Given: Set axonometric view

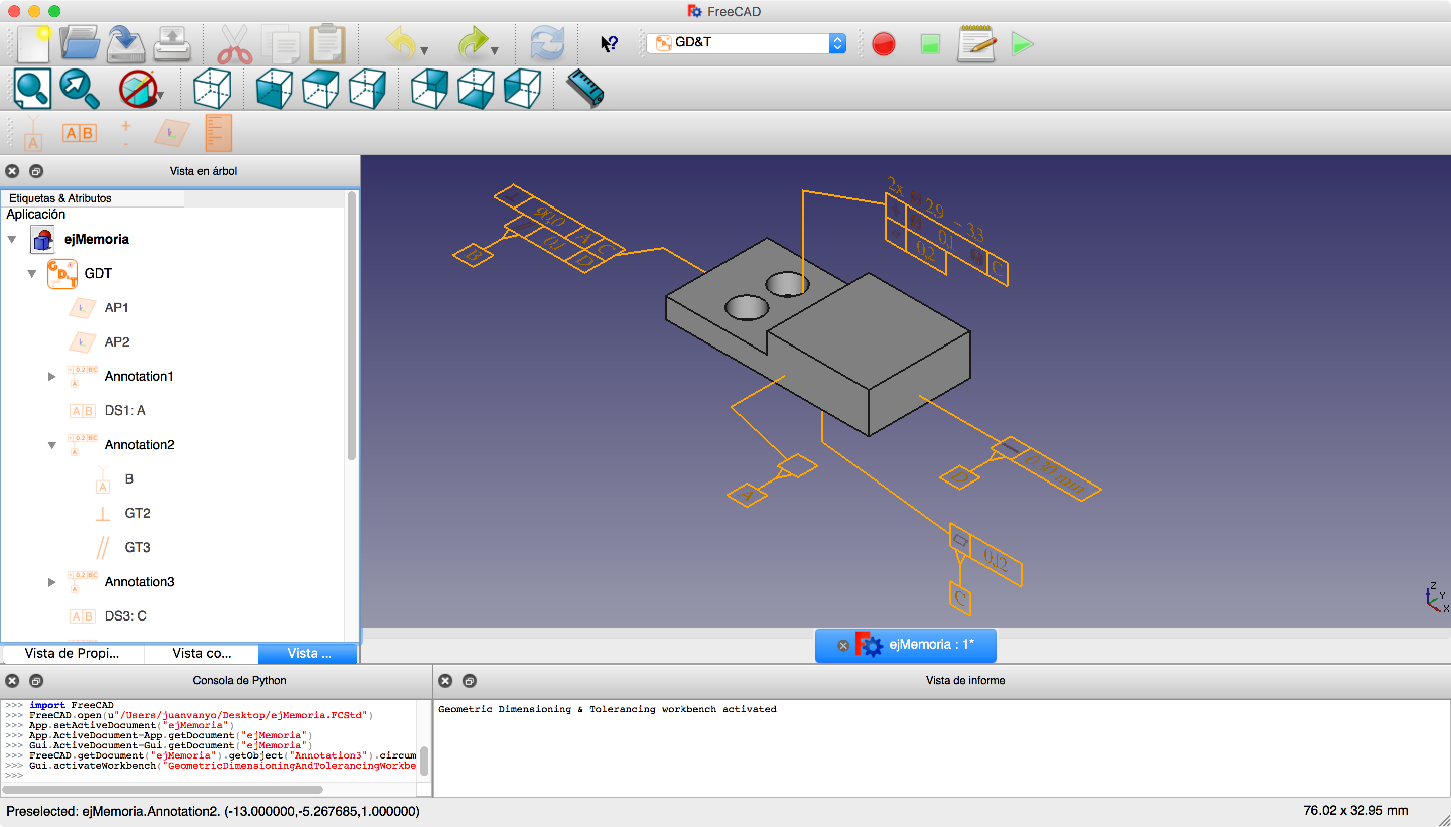Looking at the screenshot, I should (x=212, y=88).
